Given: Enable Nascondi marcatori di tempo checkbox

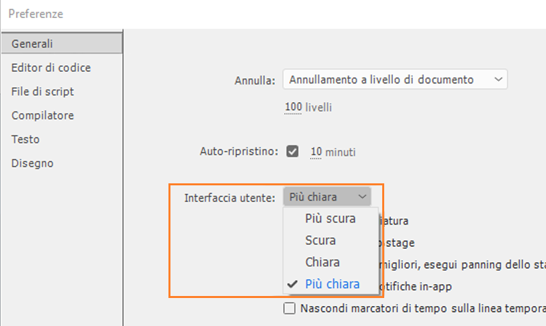Looking at the screenshot, I should pos(290,308).
